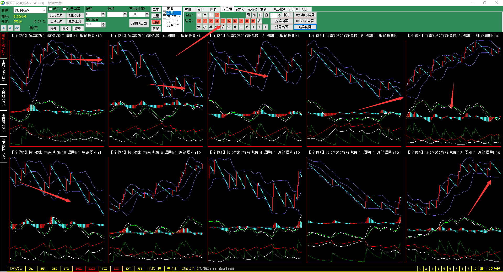503x272 pixels.
Task: Click the 假挂 button
Action: 66,28
